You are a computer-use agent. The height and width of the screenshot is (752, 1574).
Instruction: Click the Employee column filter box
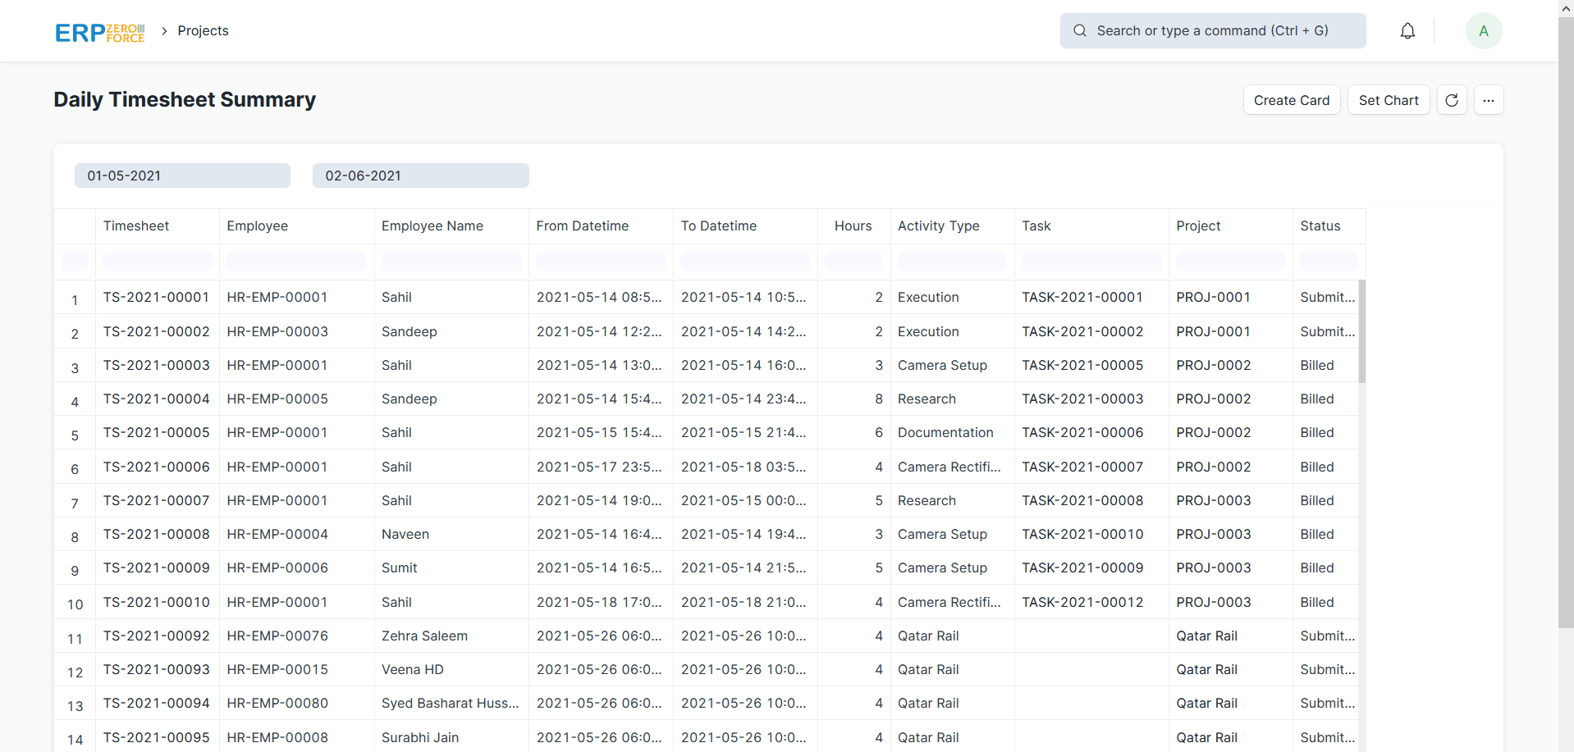[296, 262]
